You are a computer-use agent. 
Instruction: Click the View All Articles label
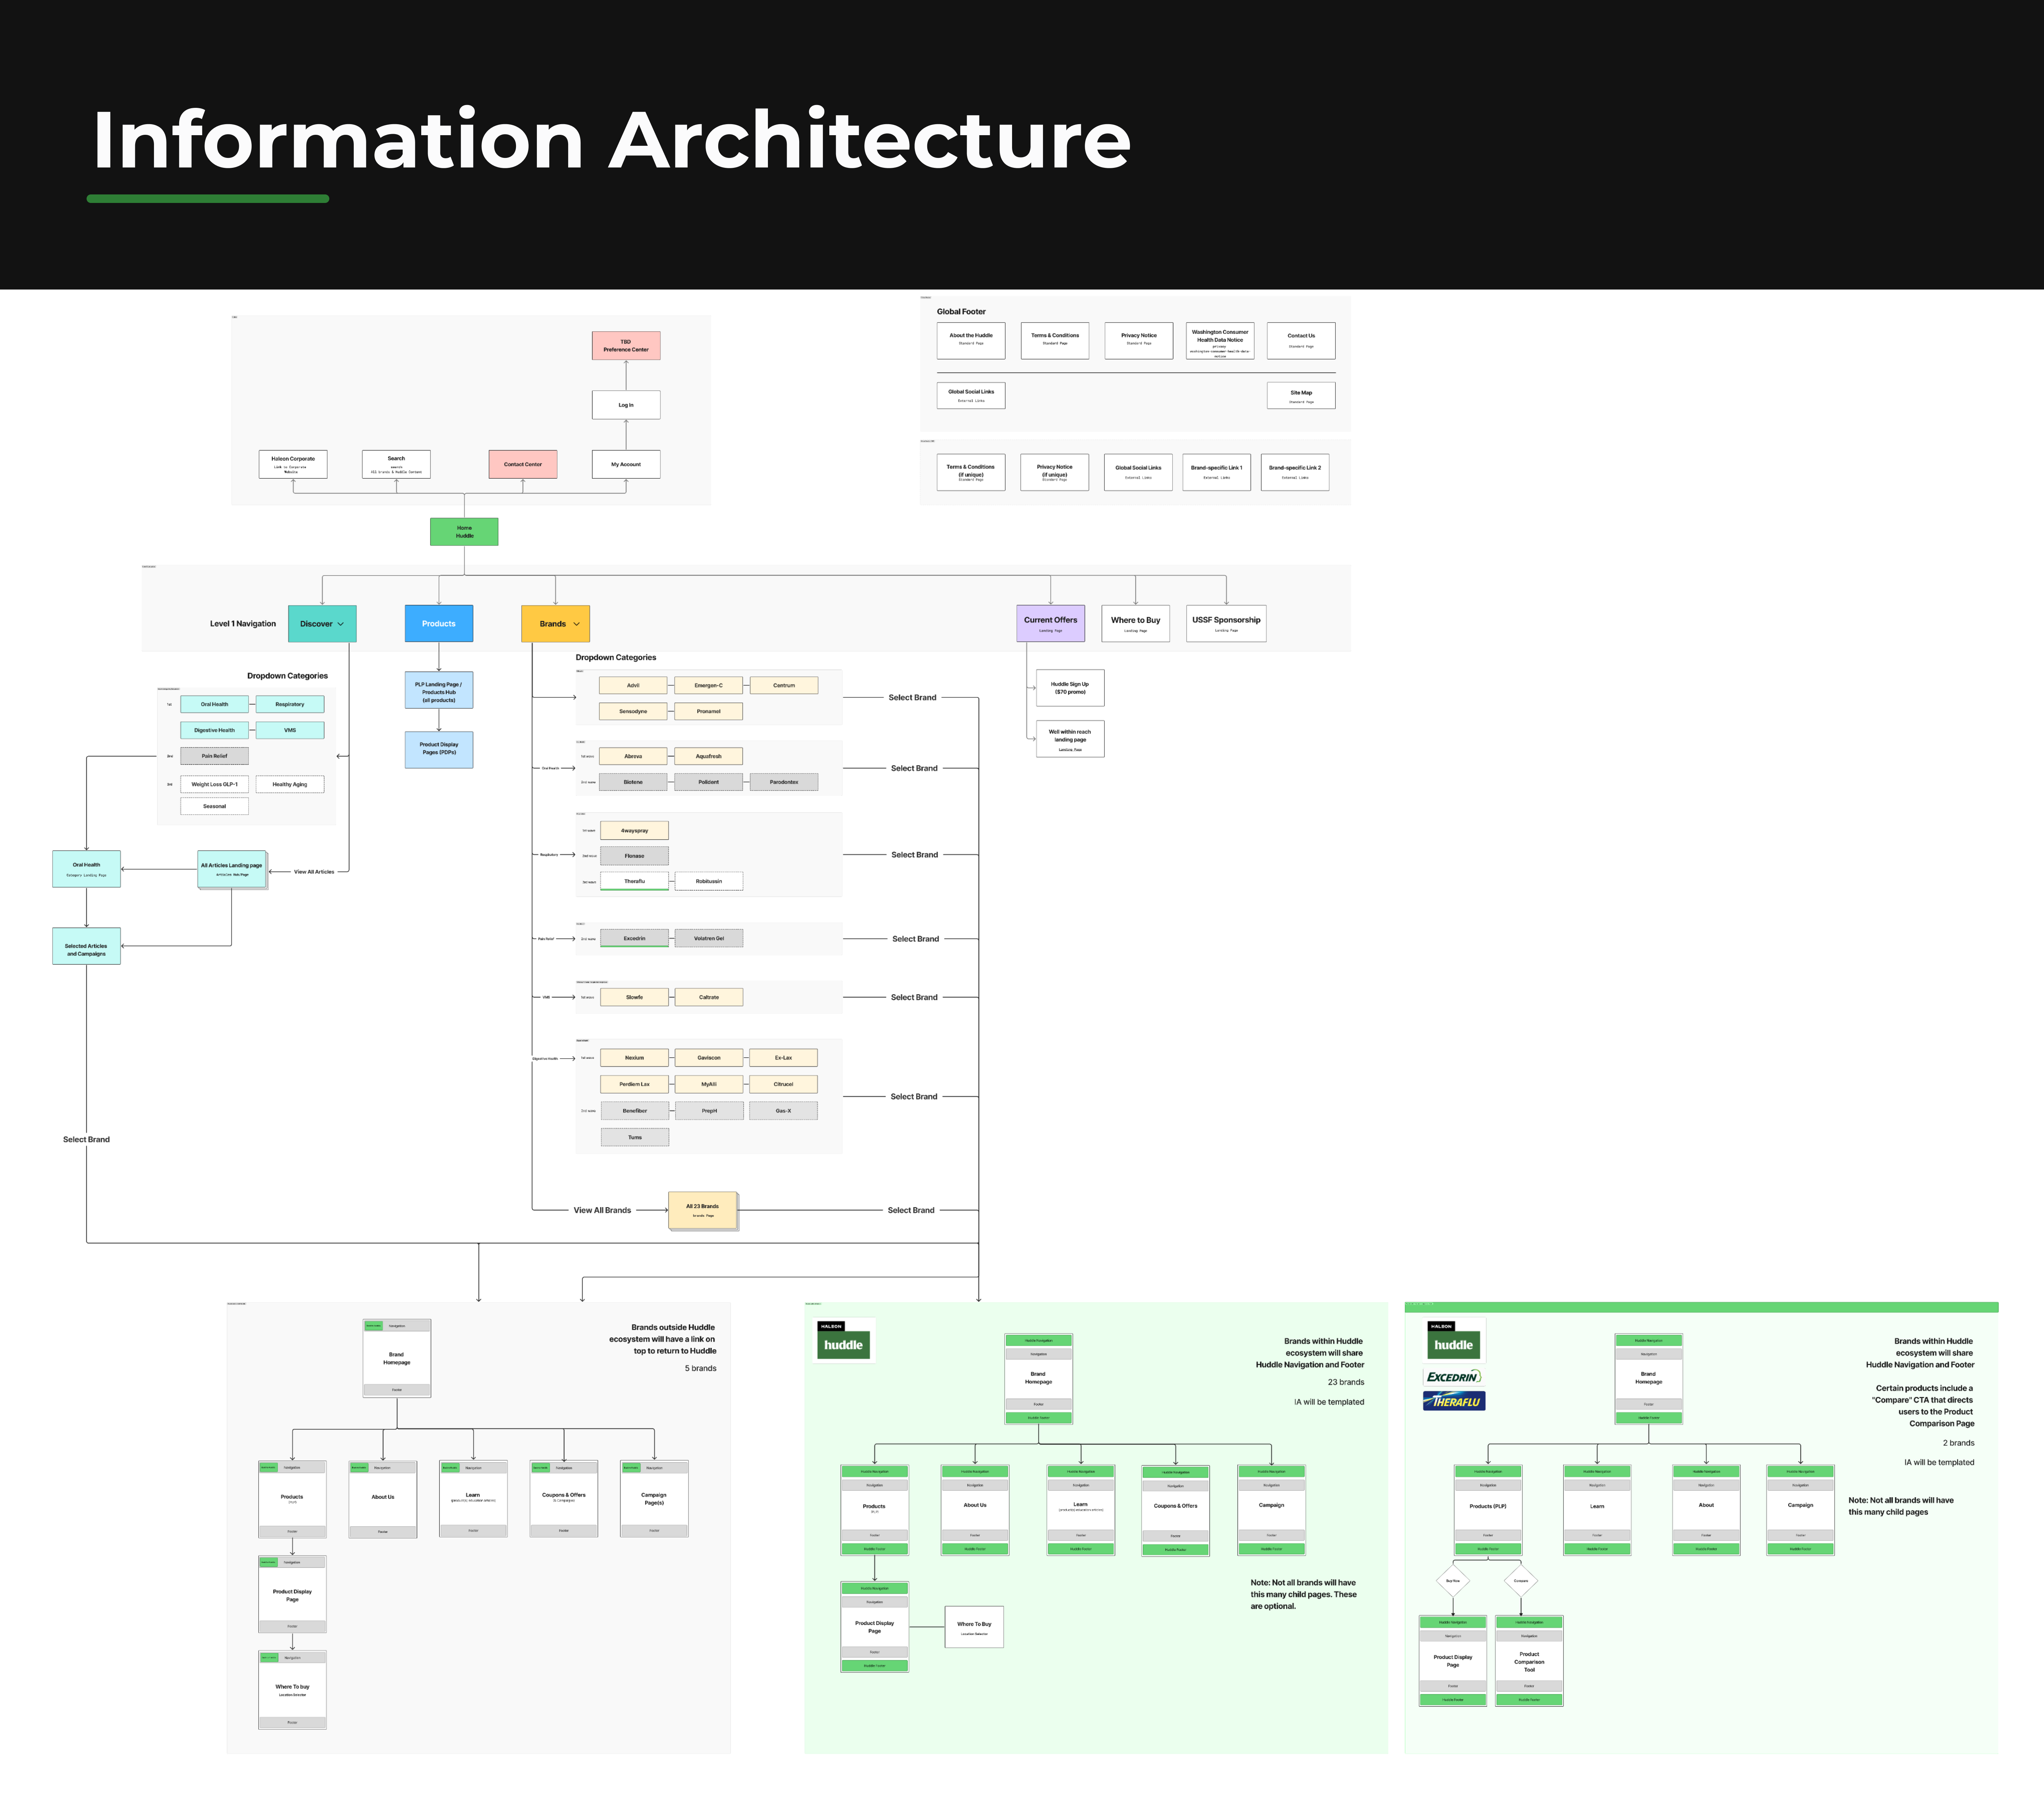click(x=314, y=872)
